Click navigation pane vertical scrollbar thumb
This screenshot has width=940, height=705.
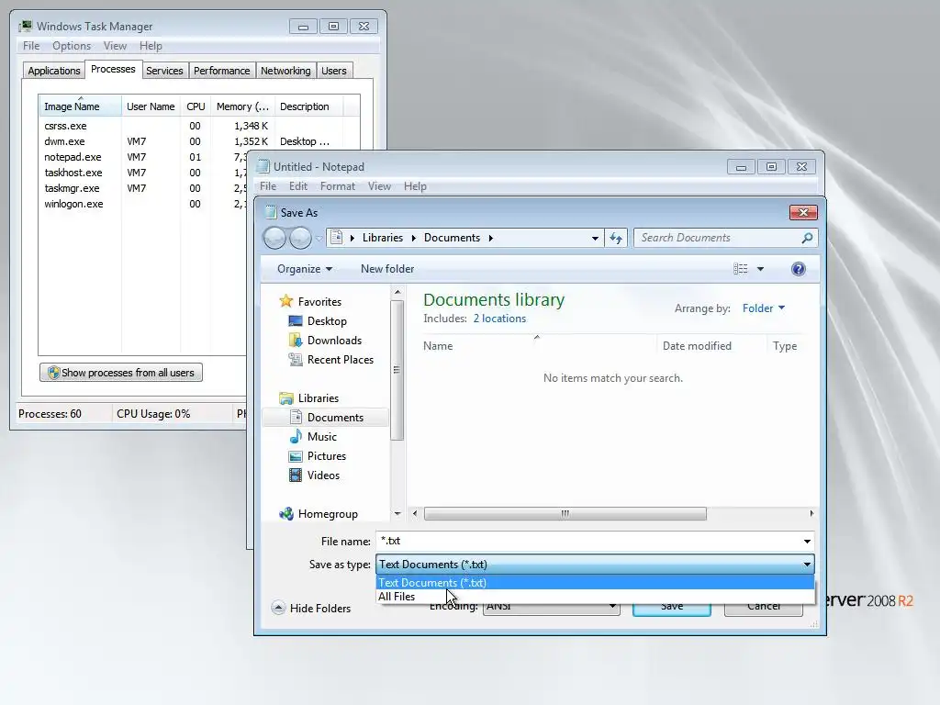[x=397, y=370]
